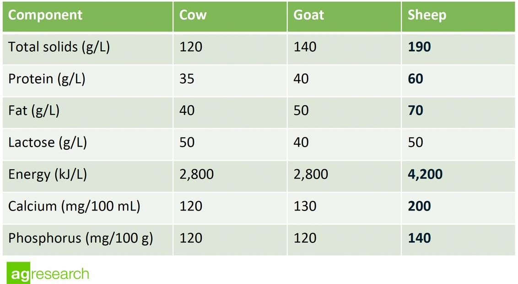Select the Cow column header
This screenshot has width=518, height=284.
point(193,15)
